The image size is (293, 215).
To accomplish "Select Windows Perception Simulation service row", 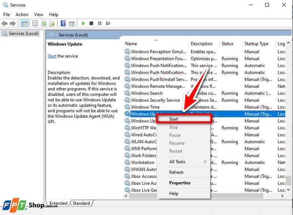I will (205, 52).
